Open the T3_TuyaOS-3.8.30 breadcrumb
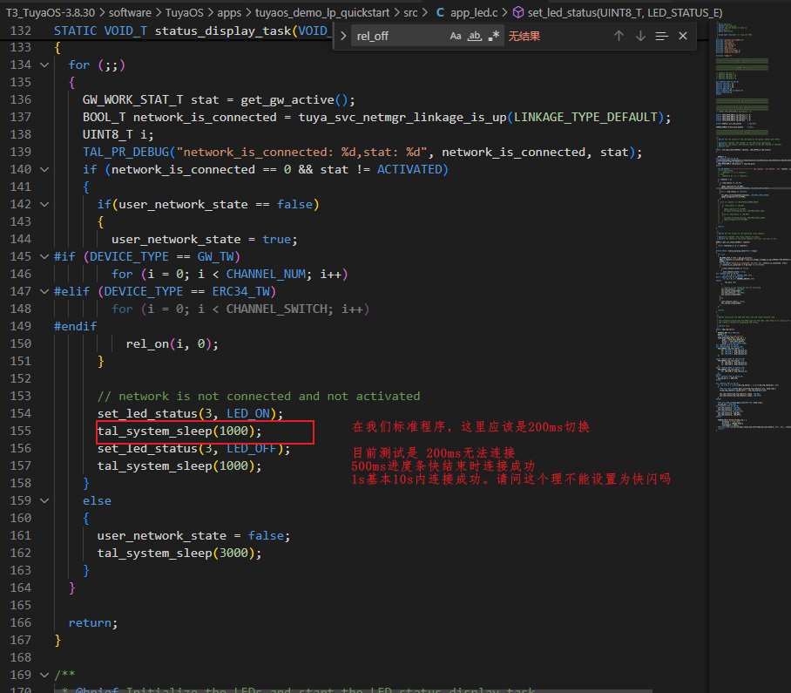The height and width of the screenshot is (693, 791). (x=51, y=12)
